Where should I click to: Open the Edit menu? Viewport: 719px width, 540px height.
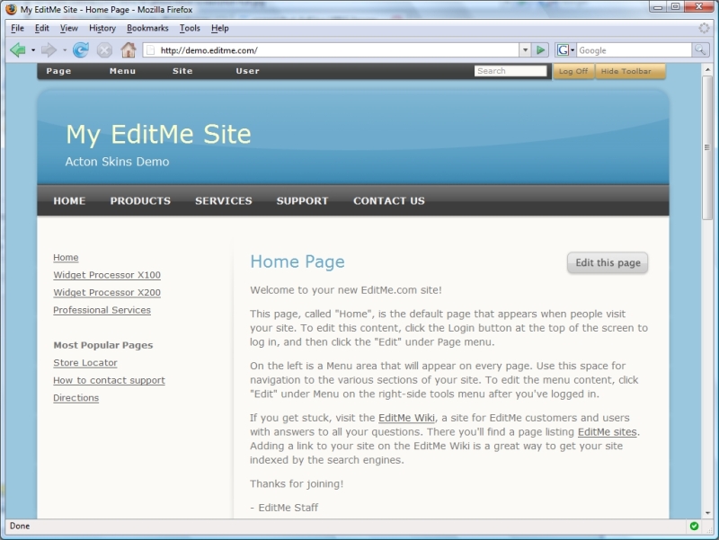[41, 28]
